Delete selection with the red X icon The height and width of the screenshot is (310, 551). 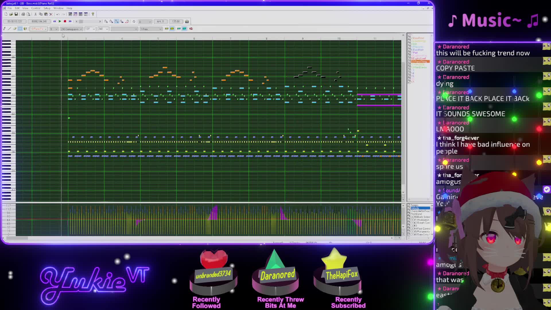51,14
